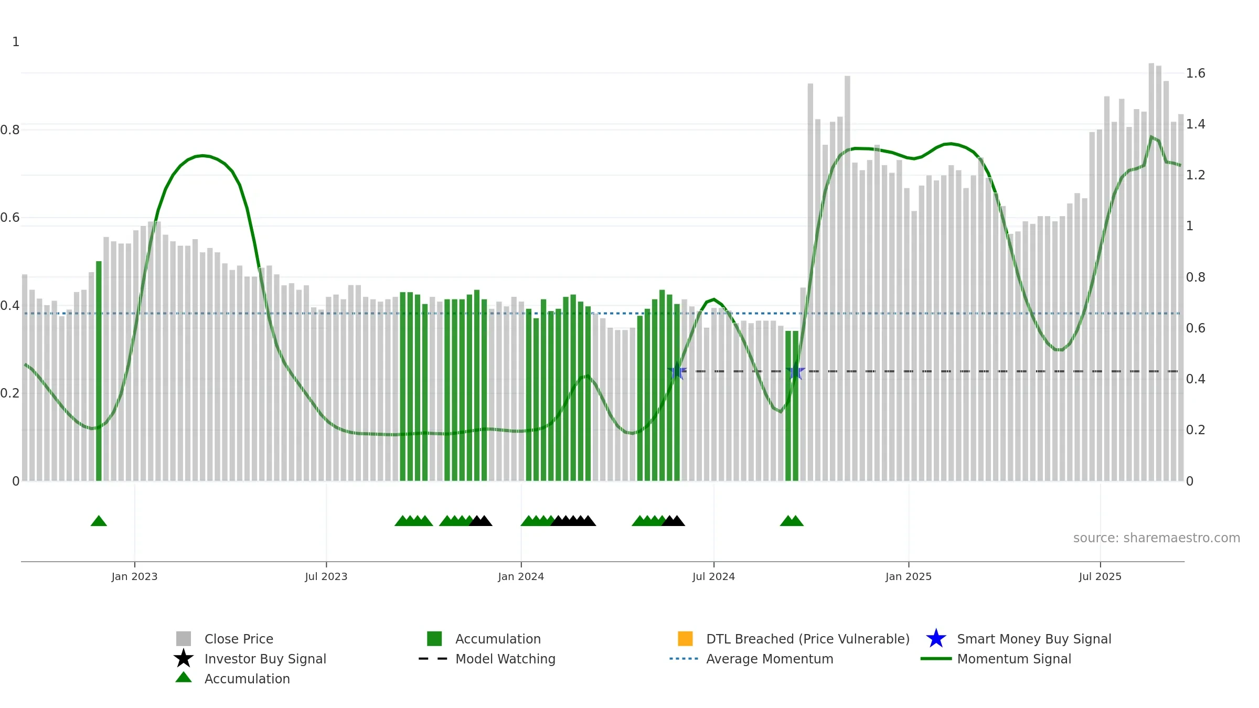Click the green Accumulation legend triangle
This screenshot has width=1259, height=708.
(x=184, y=677)
